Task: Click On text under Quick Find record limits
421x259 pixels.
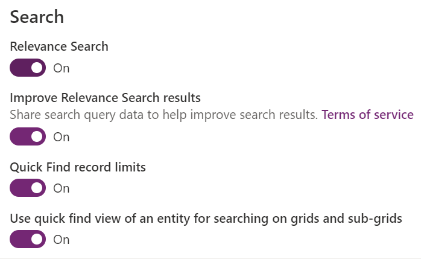Action: [62, 188]
